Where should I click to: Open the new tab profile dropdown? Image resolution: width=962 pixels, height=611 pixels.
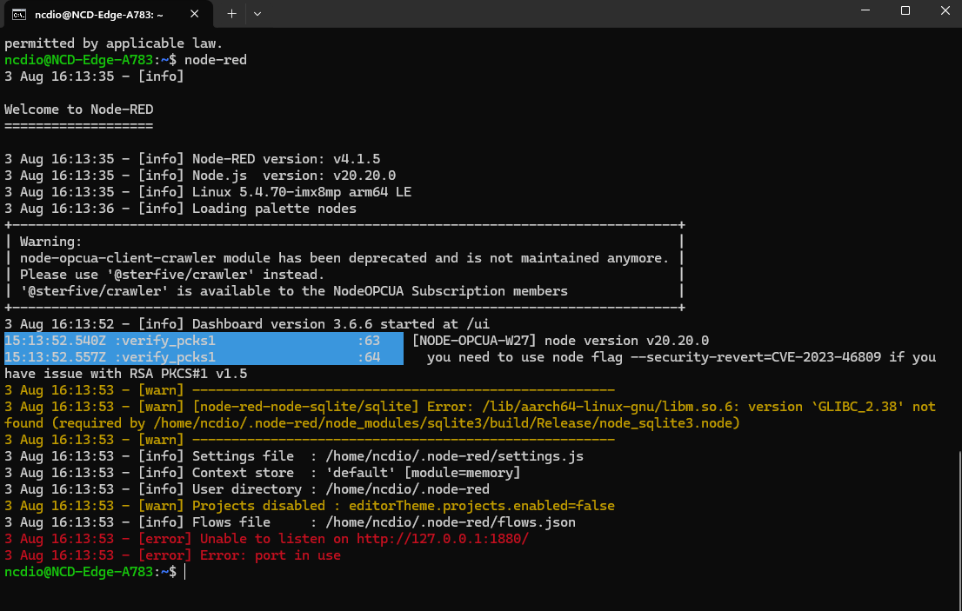click(257, 14)
